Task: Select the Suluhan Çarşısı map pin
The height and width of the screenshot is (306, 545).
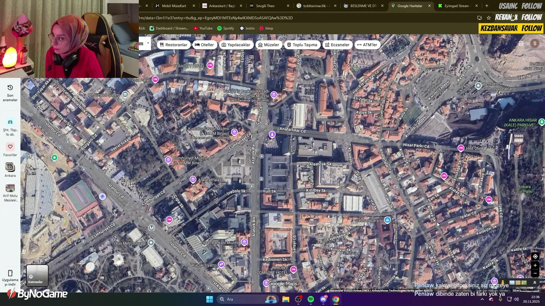Action: [x=387, y=220]
